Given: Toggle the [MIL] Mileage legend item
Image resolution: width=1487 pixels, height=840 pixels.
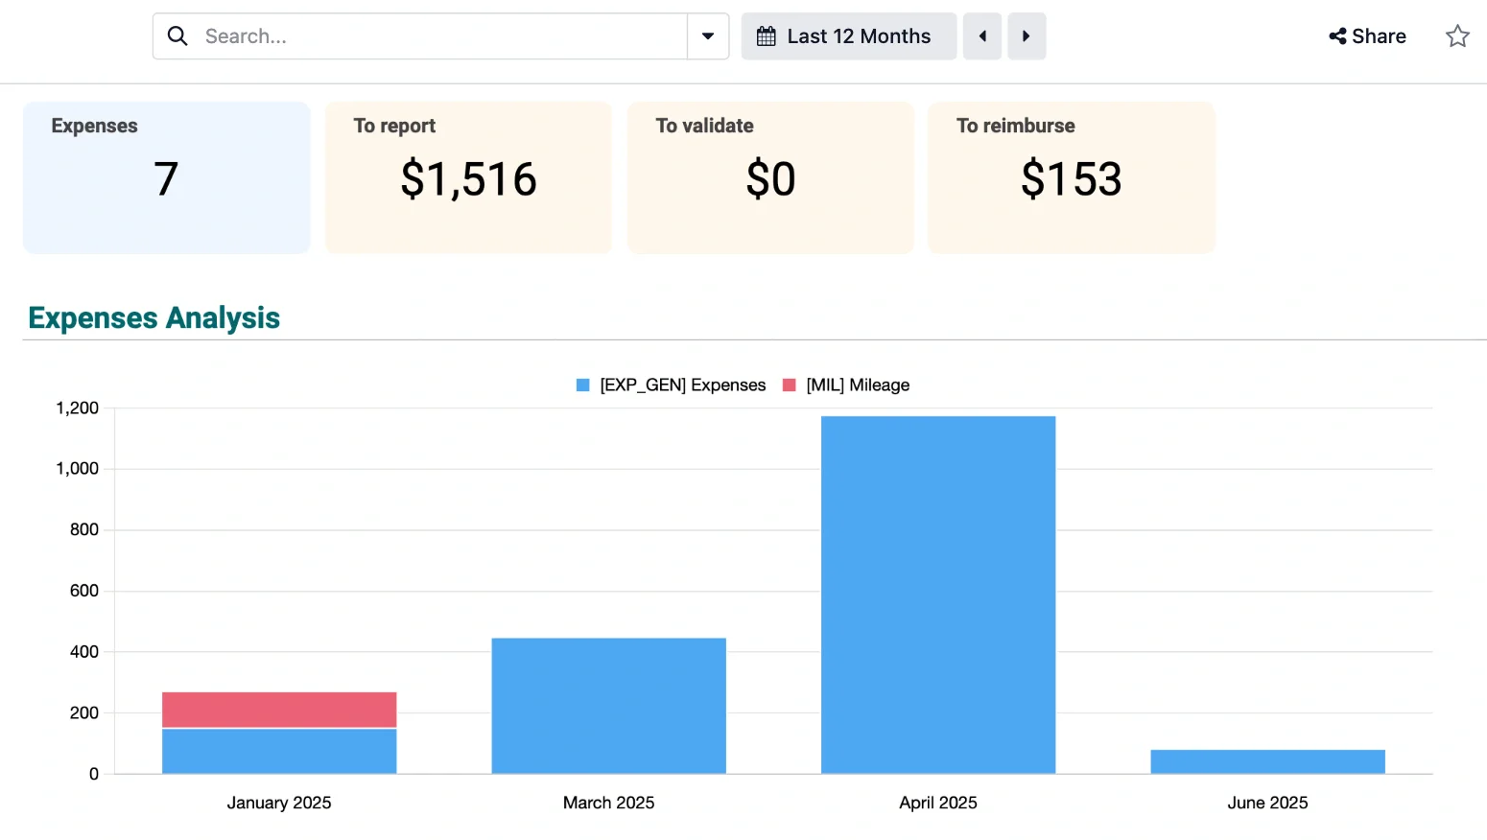Looking at the screenshot, I should (x=847, y=385).
